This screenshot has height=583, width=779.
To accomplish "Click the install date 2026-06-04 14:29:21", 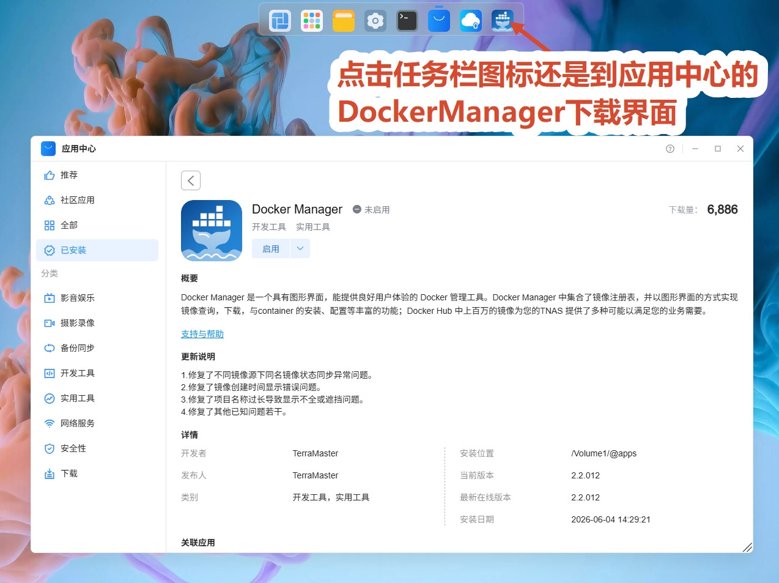I will 611,519.
